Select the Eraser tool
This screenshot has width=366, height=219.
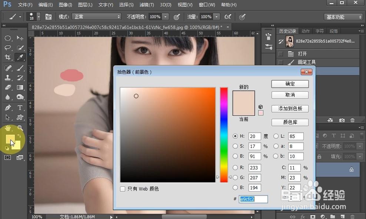8,87
